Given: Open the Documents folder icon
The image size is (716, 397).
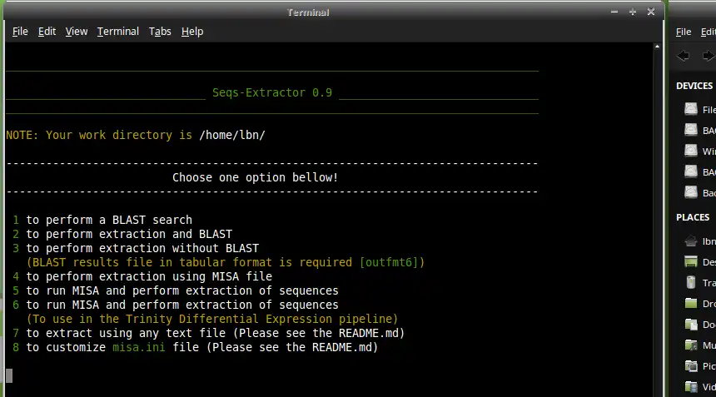Looking at the screenshot, I should pyautogui.click(x=691, y=324).
